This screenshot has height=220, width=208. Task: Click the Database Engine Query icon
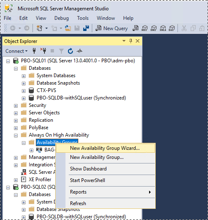[136, 28]
